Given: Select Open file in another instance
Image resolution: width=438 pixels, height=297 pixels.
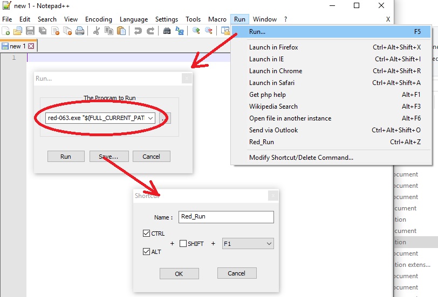Looking at the screenshot, I should pyautogui.click(x=331, y=118).
